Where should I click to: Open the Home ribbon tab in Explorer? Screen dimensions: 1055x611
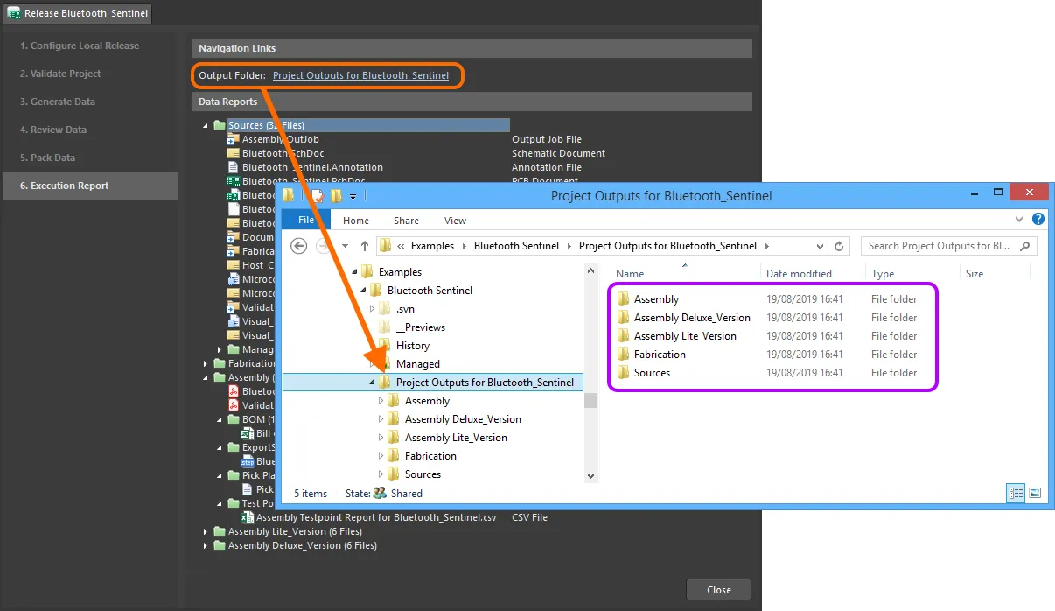point(356,221)
